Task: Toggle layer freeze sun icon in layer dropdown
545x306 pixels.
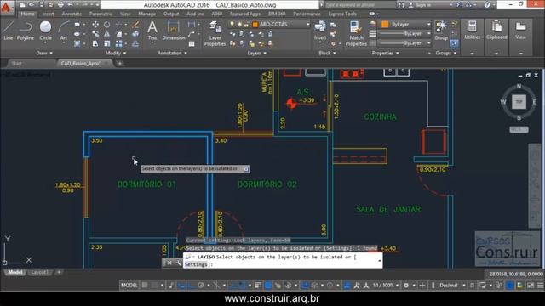Action: tap(239, 25)
